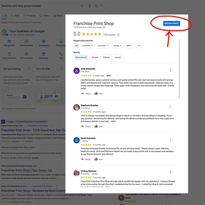
Task: Open 'Franchise Print Shop | San Diego, CA' result
Action: (x=26, y=171)
